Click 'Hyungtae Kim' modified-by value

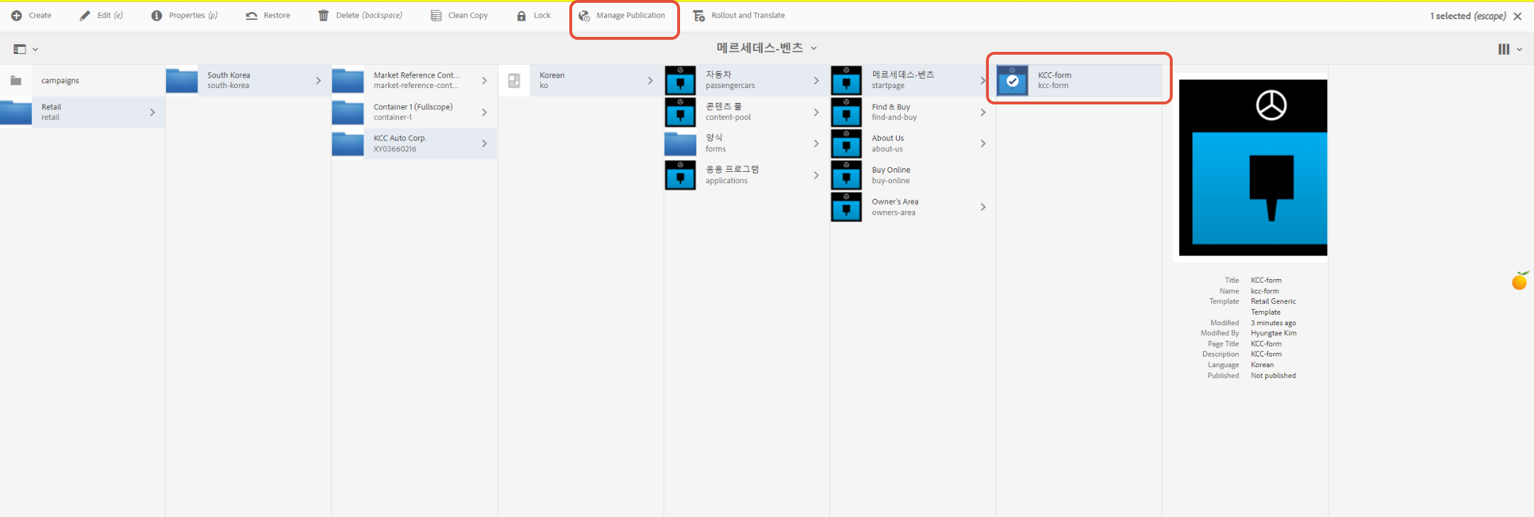pos(1273,333)
